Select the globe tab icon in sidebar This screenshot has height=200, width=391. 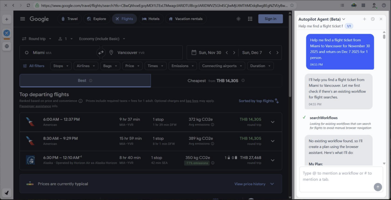click(7, 46)
